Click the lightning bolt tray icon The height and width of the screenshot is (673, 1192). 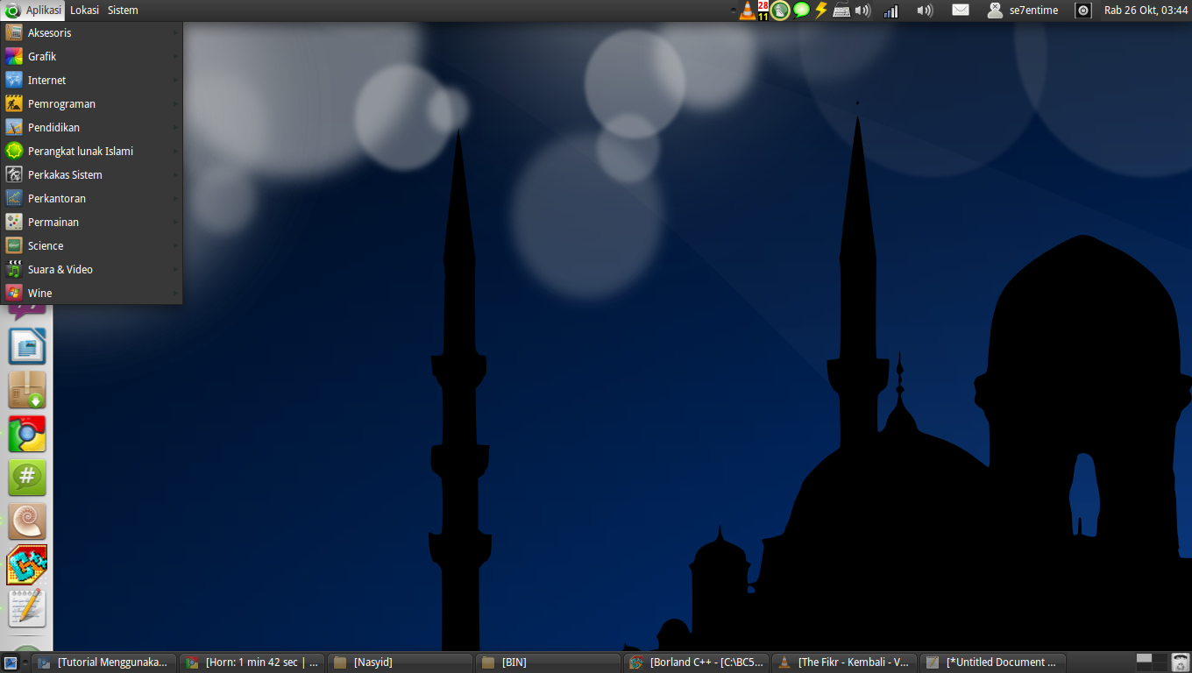pos(820,10)
